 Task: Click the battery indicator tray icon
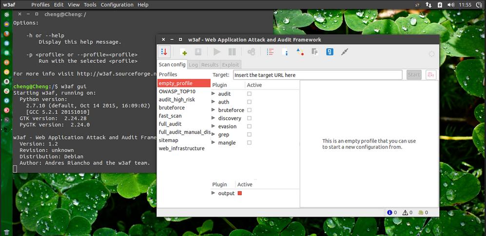[440, 5]
